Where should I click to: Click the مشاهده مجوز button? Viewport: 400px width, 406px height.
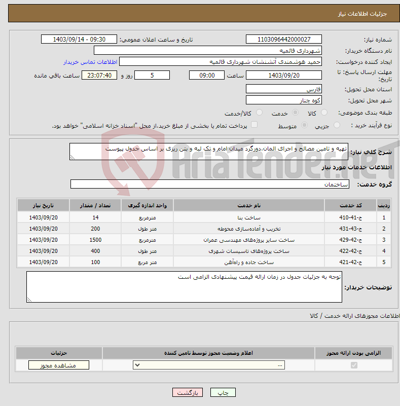(58, 365)
